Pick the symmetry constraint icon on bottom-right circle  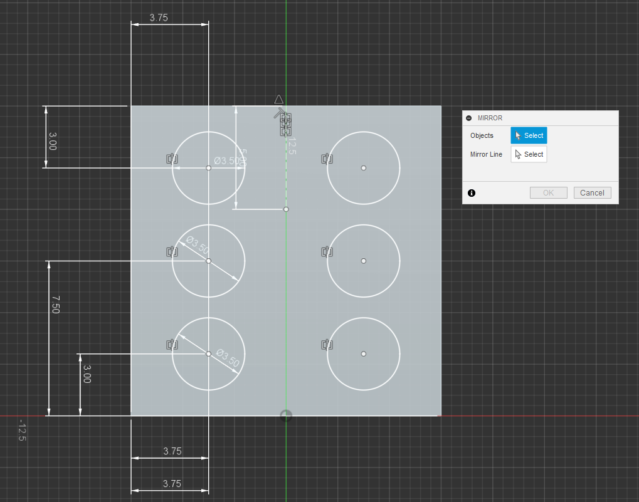326,344
